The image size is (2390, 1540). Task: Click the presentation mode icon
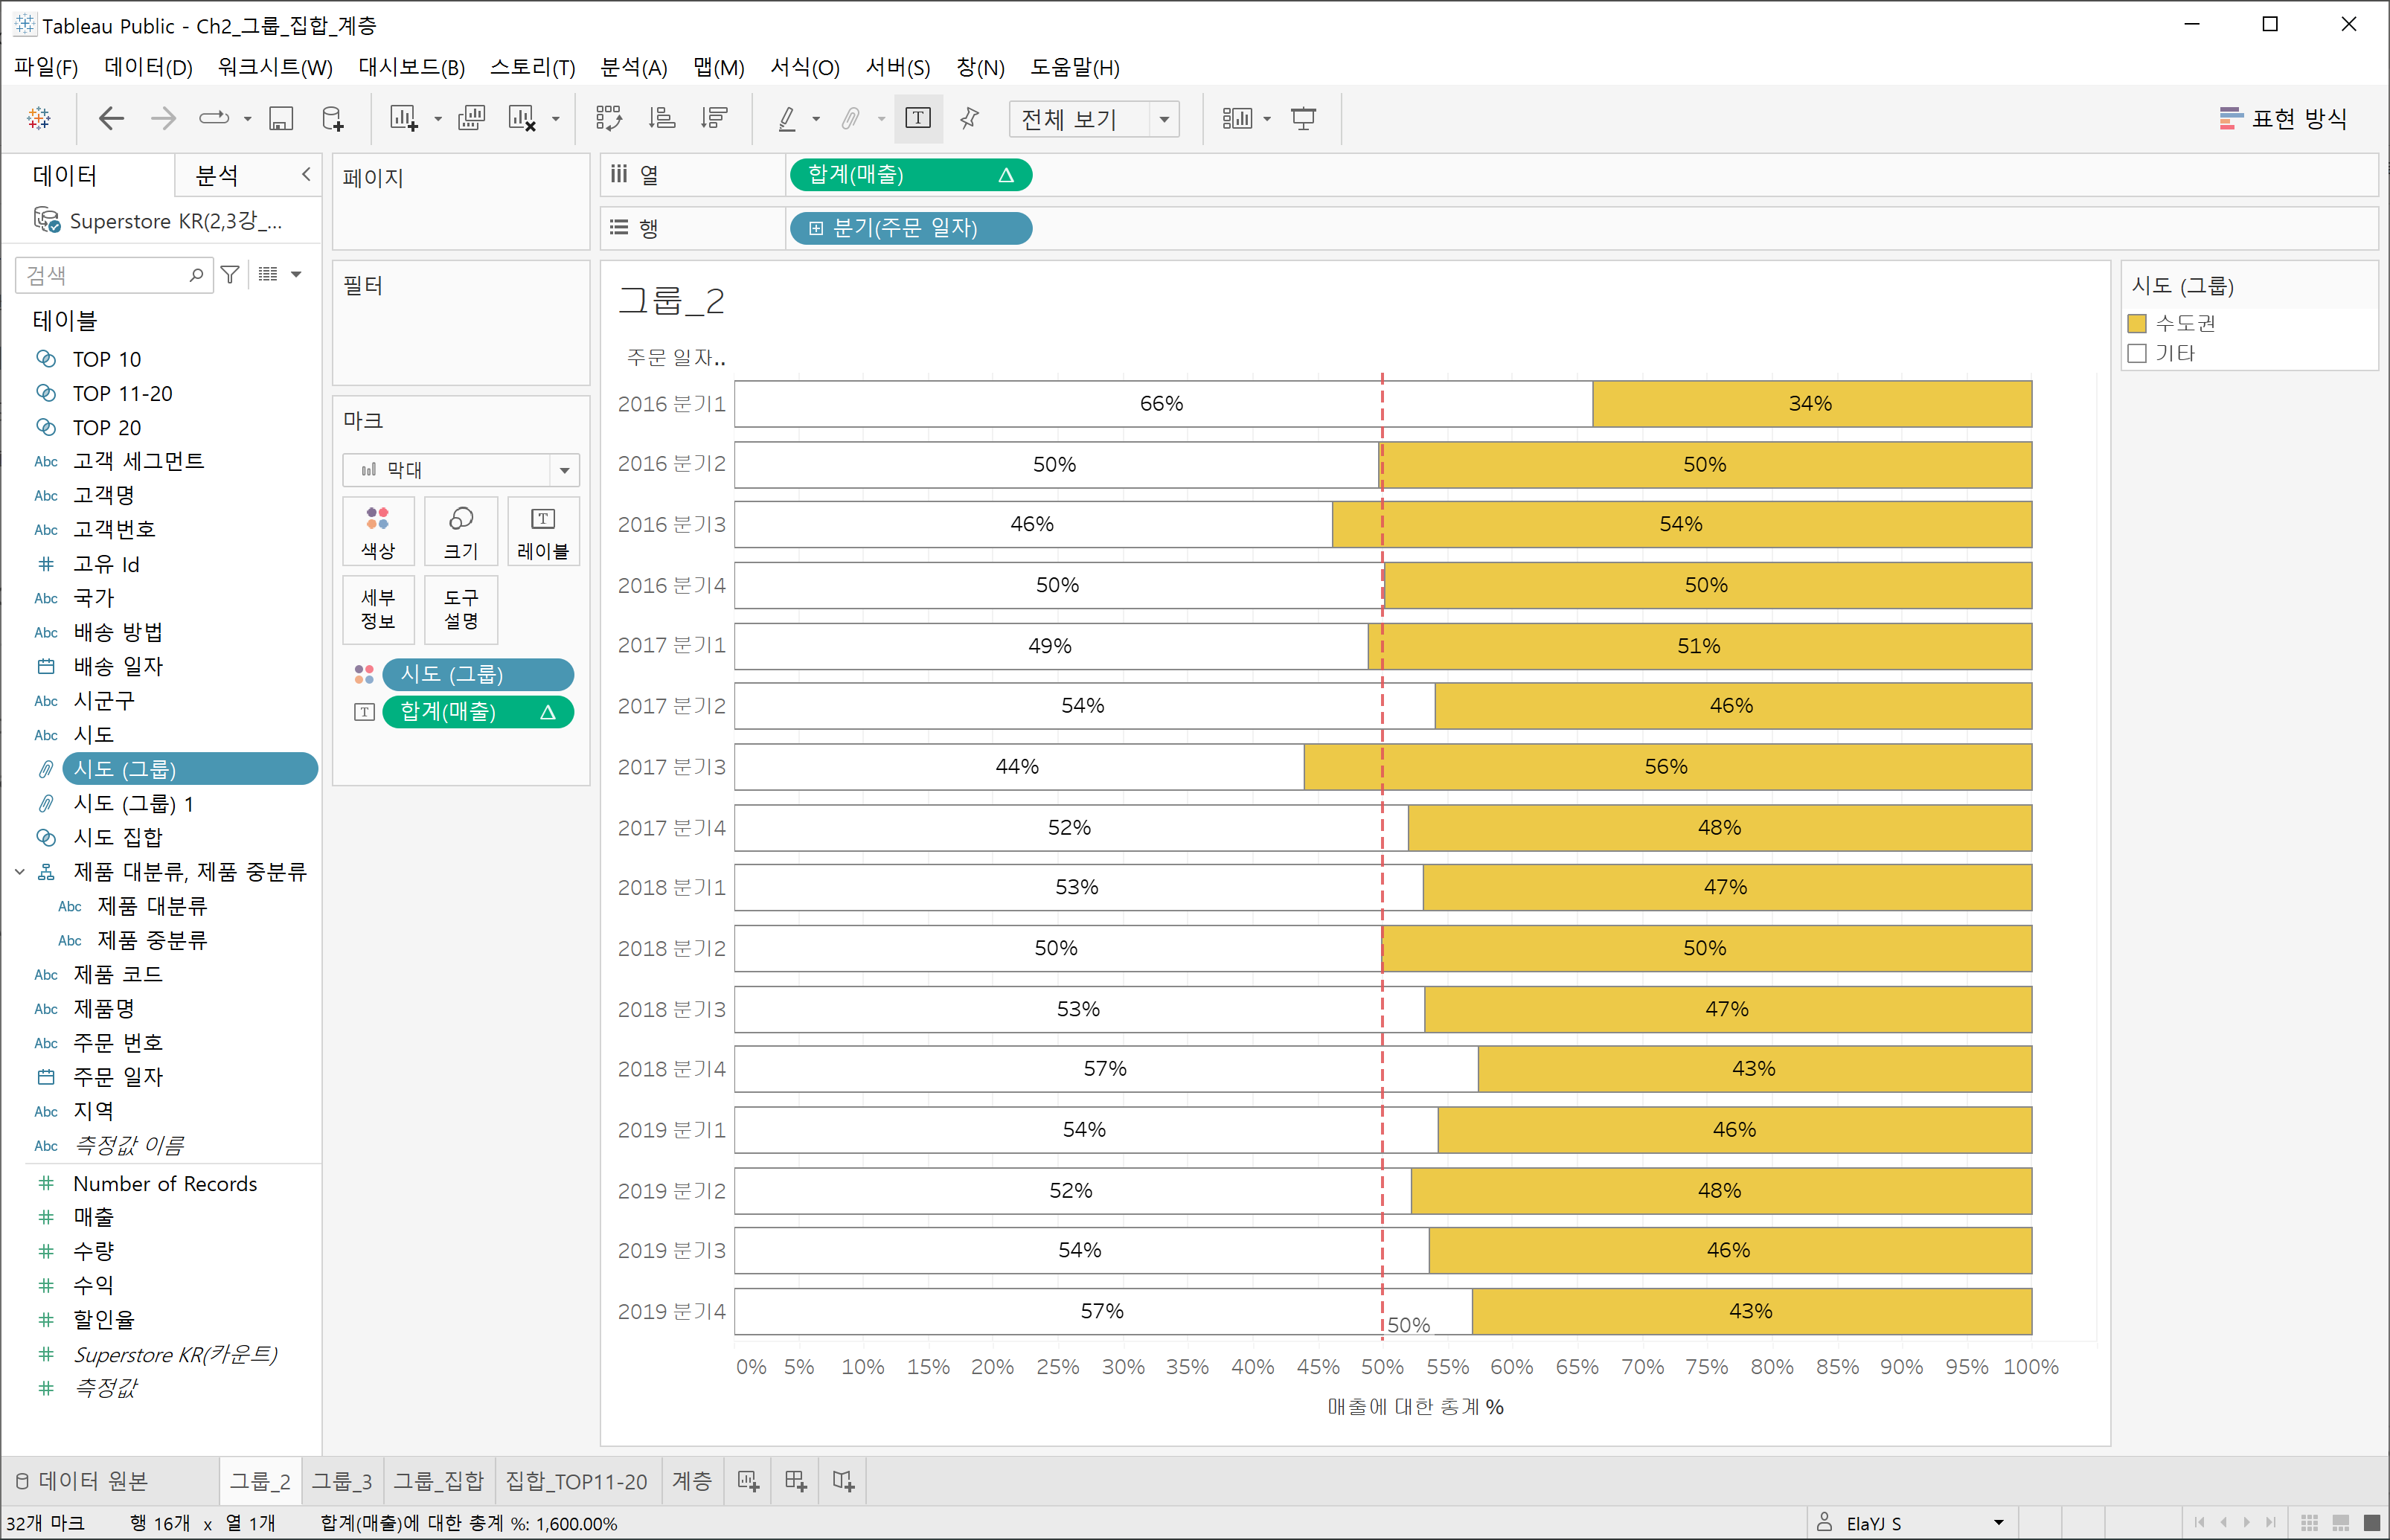(1303, 119)
